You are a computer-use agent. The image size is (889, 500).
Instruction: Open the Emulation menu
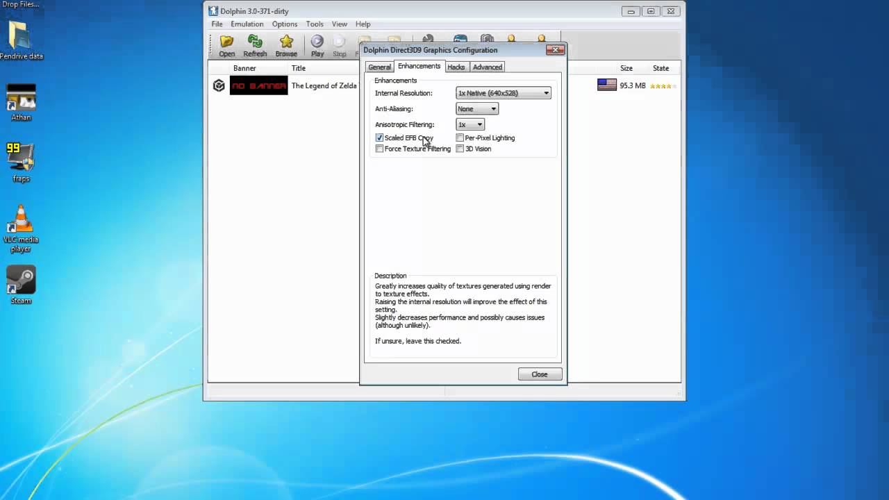(x=247, y=24)
